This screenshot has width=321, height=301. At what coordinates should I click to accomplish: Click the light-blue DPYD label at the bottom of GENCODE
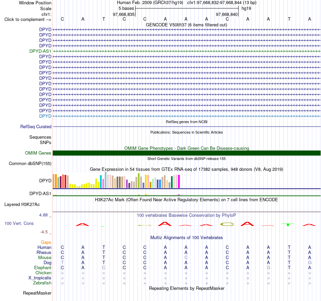45,116
